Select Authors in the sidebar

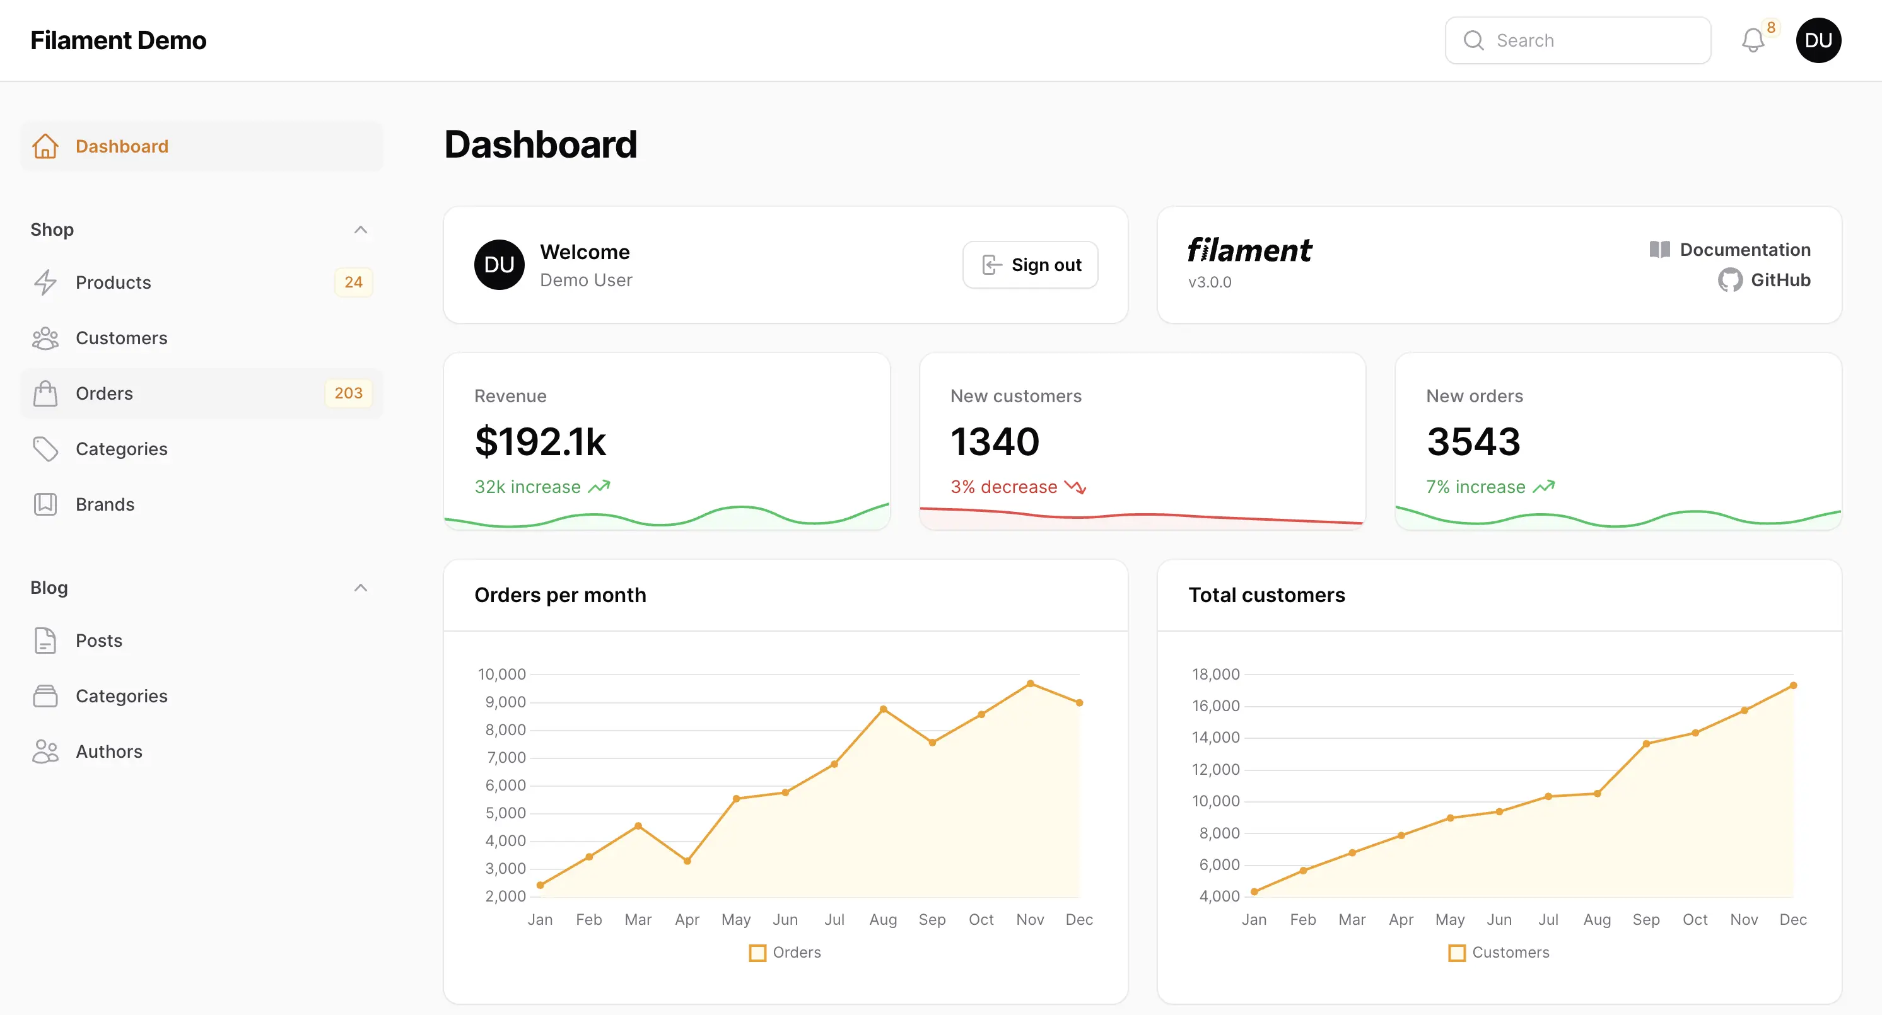click(109, 751)
